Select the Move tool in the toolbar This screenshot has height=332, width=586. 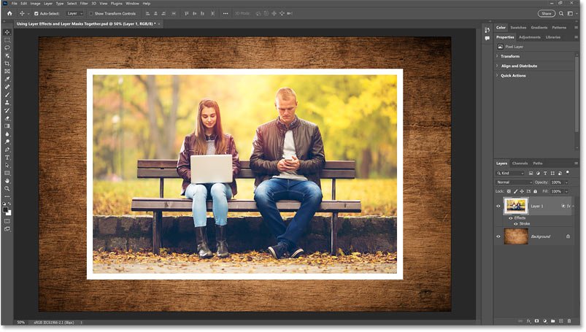(x=7, y=32)
